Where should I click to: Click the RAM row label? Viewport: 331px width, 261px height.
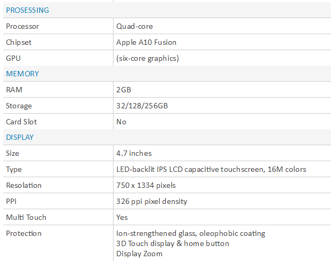[14, 90]
